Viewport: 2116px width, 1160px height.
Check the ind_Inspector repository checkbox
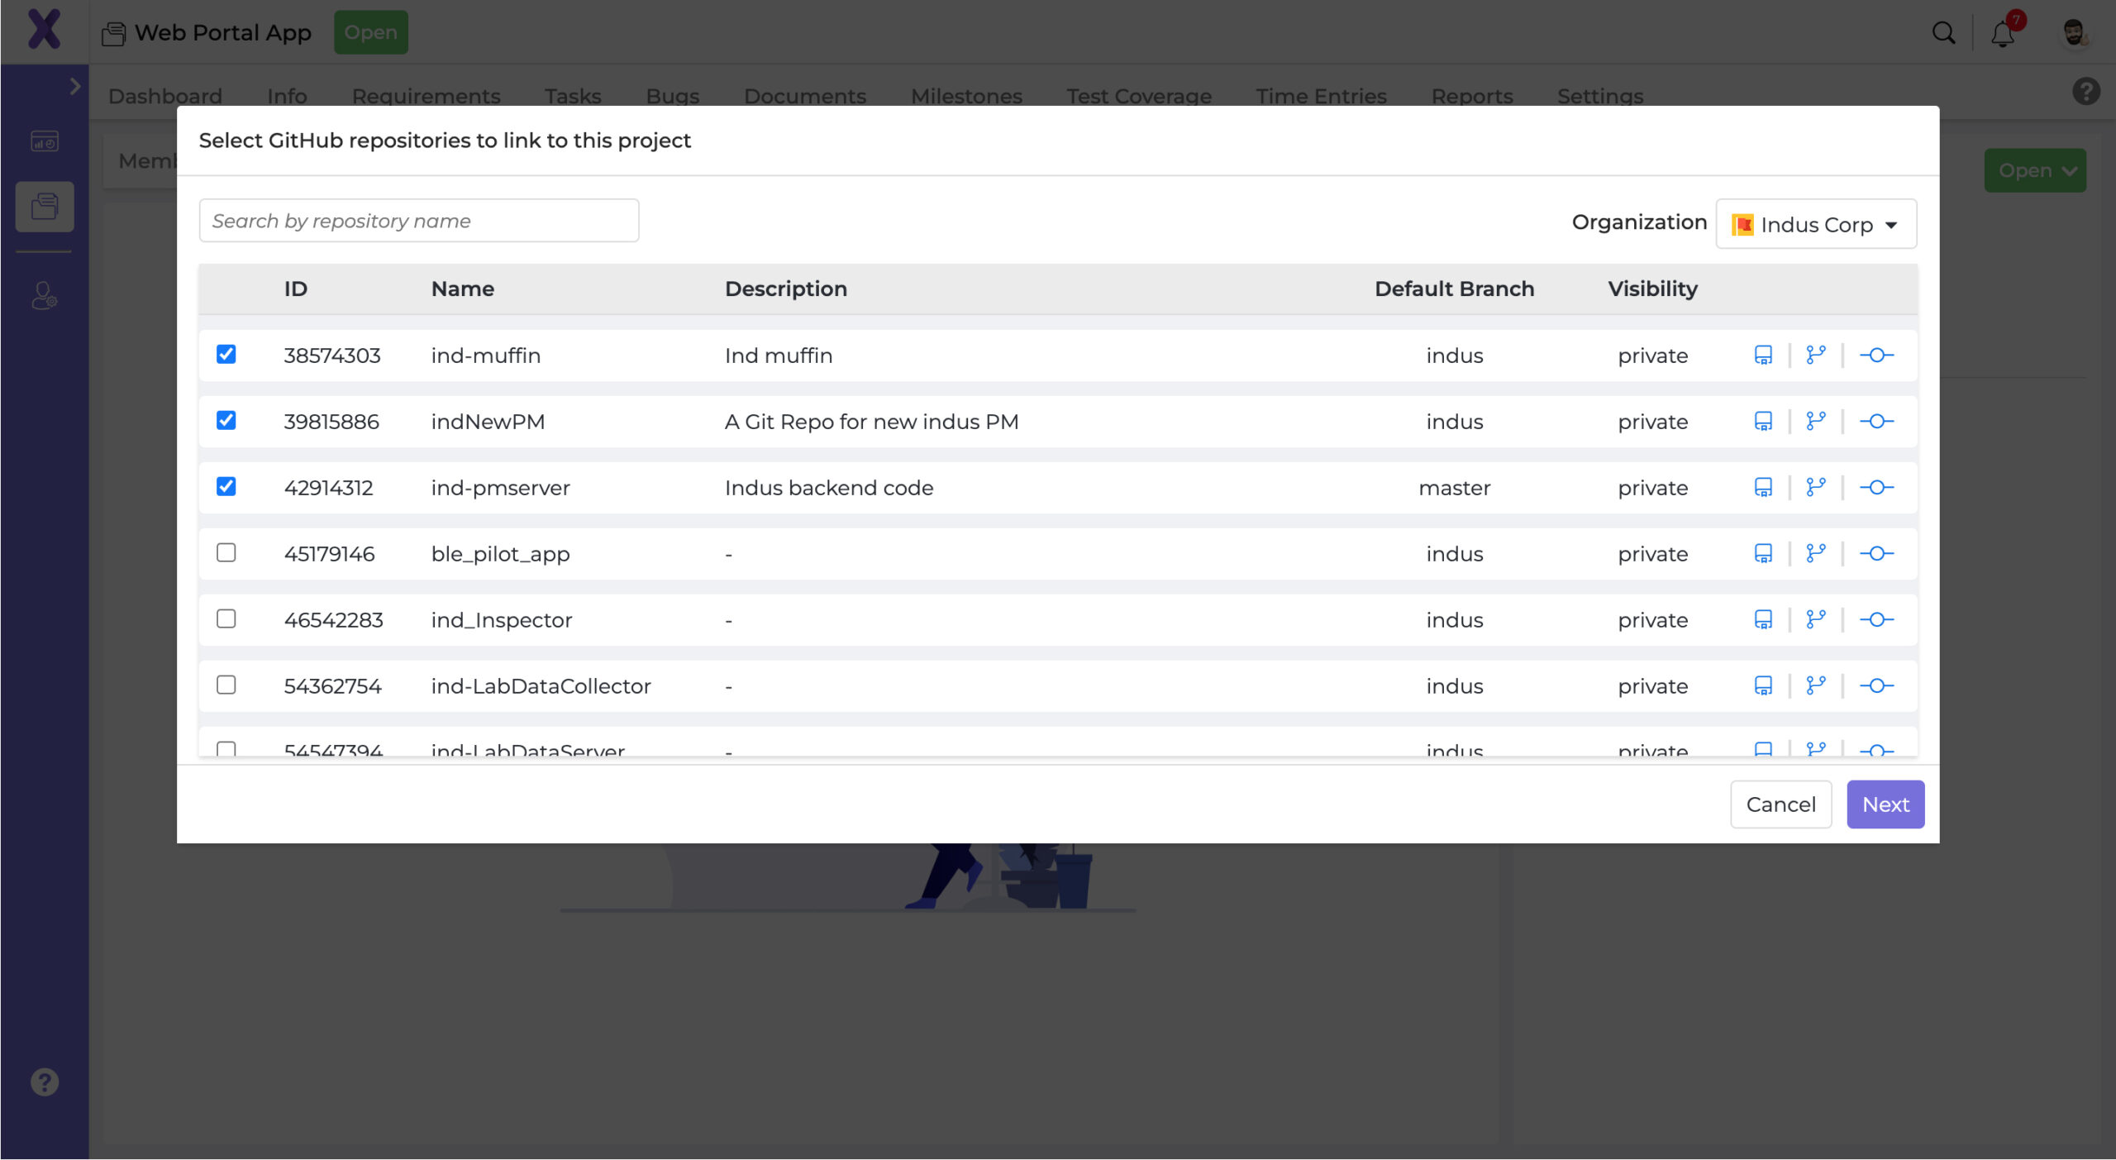pos(226,618)
